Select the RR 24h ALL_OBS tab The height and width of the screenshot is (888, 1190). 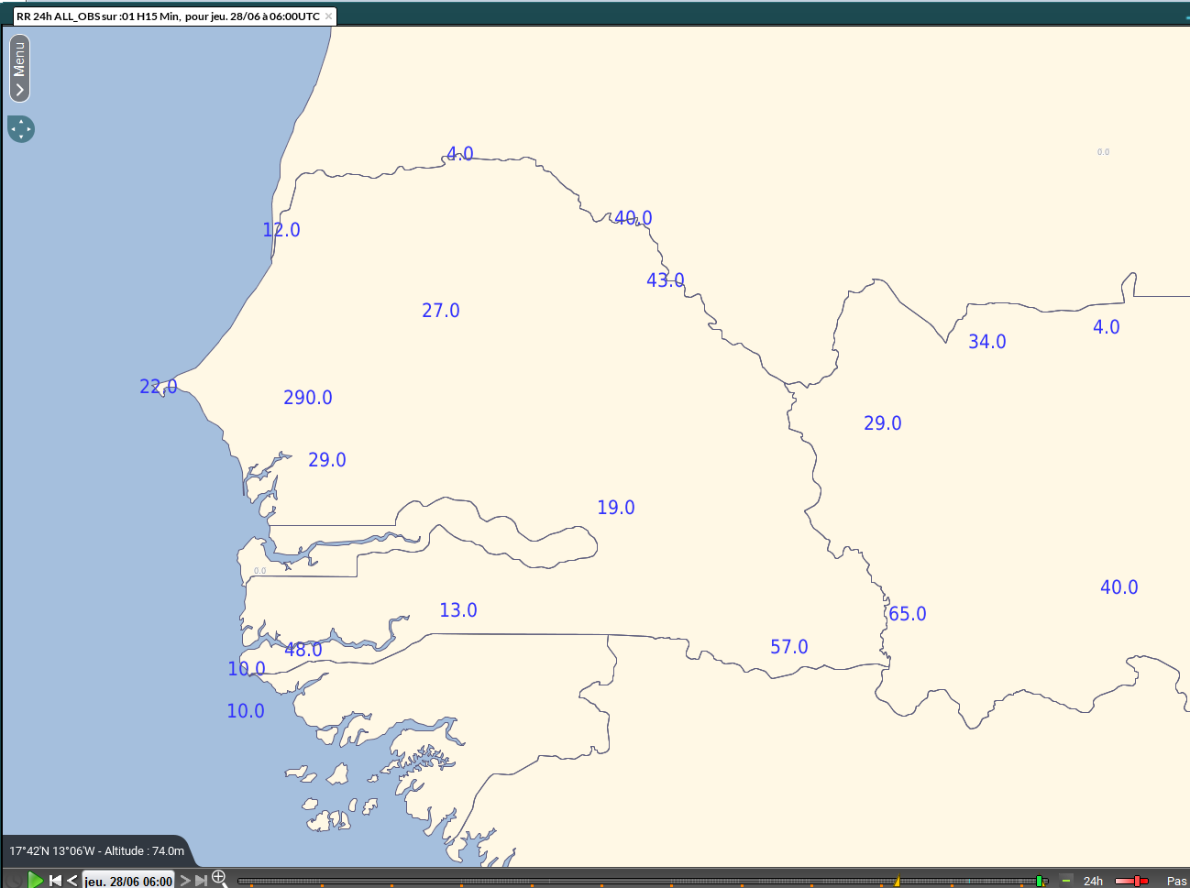click(174, 16)
